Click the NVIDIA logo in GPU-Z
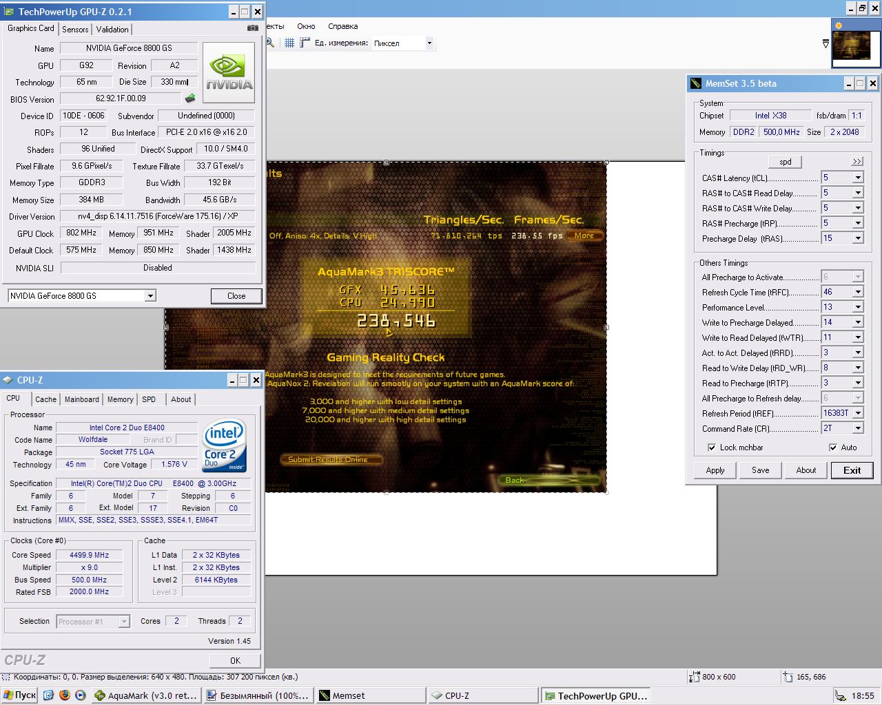The height and width of the screenshot is (705, 882). coord(229,73)
